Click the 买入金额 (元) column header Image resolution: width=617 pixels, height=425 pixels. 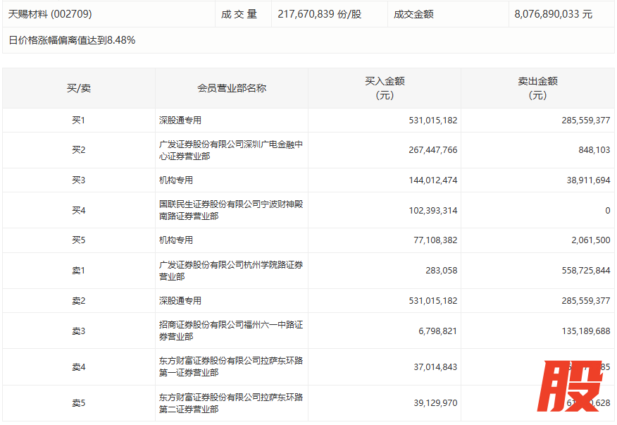click(385, 88)
